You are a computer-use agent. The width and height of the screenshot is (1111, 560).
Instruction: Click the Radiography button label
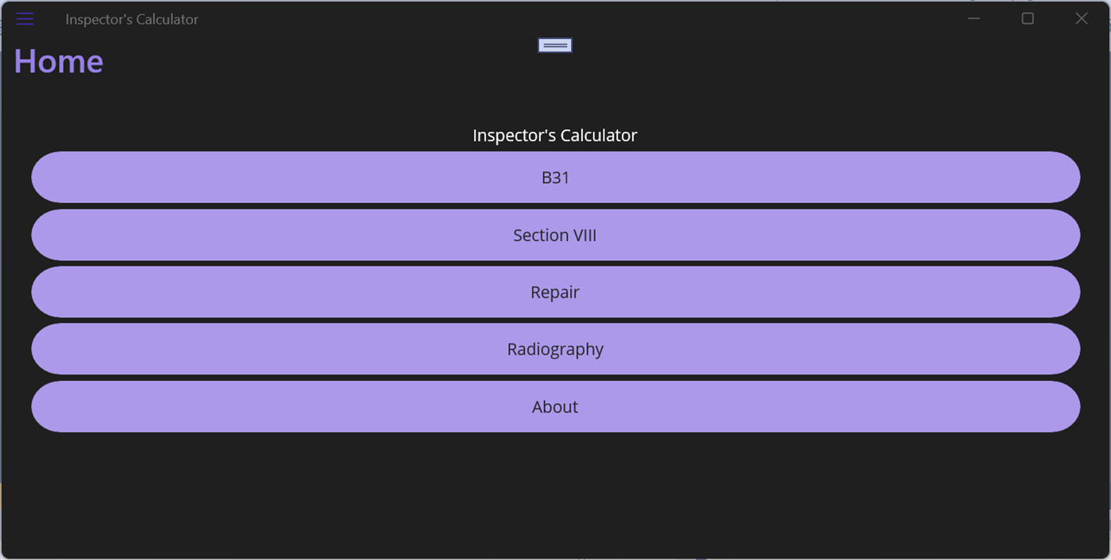[x=555, y=349]
